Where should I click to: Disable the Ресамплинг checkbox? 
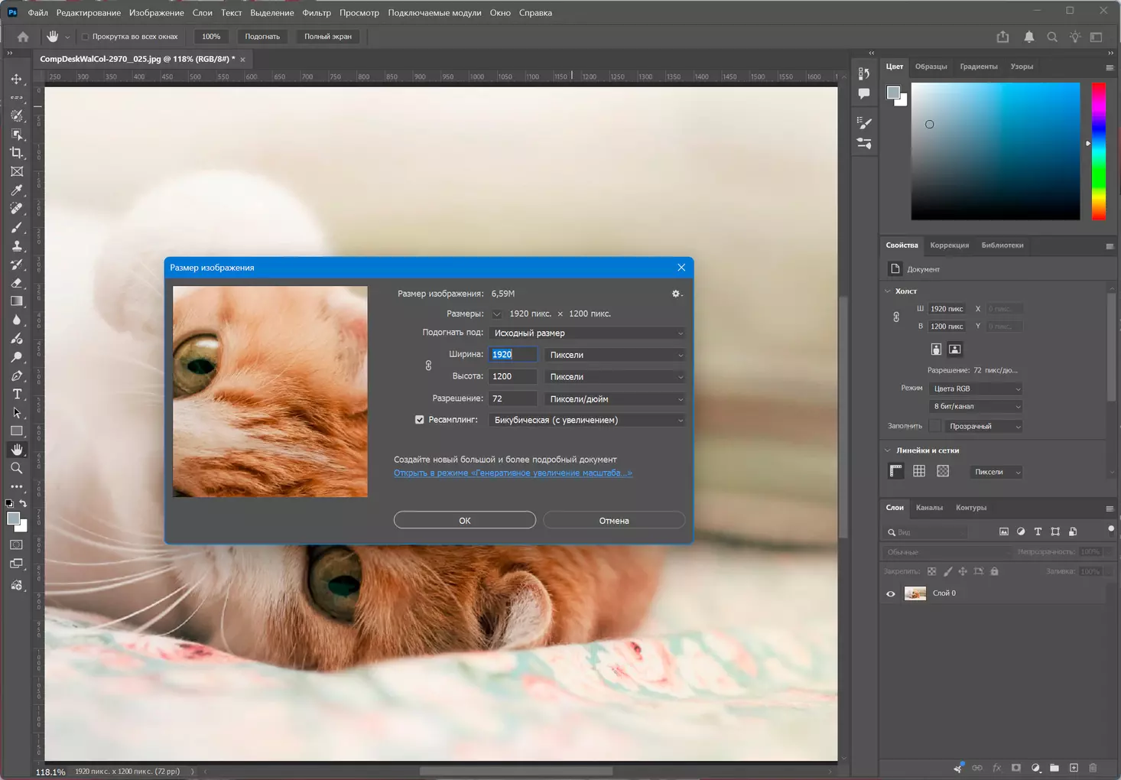point(419,420)
